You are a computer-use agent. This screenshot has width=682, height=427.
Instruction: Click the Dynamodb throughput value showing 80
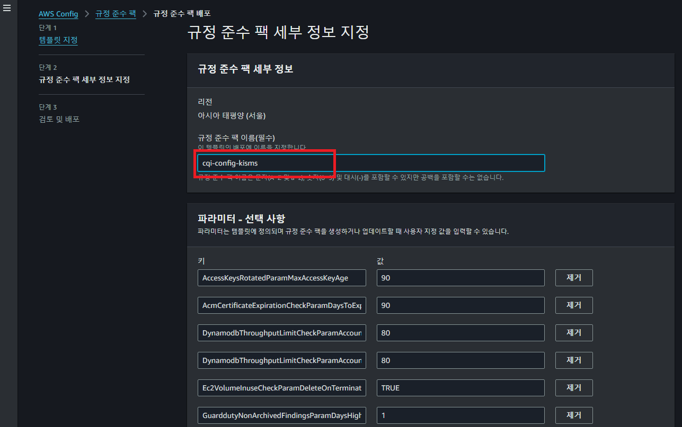(460, 332)
